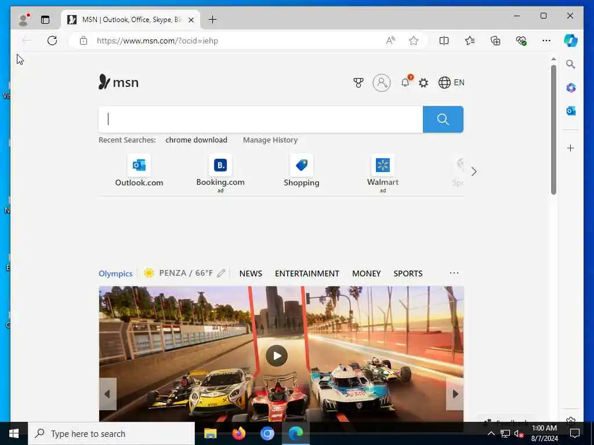Open Edge Settings and more menu
This screenshot has width=594, height=445.
click(546, 41)
